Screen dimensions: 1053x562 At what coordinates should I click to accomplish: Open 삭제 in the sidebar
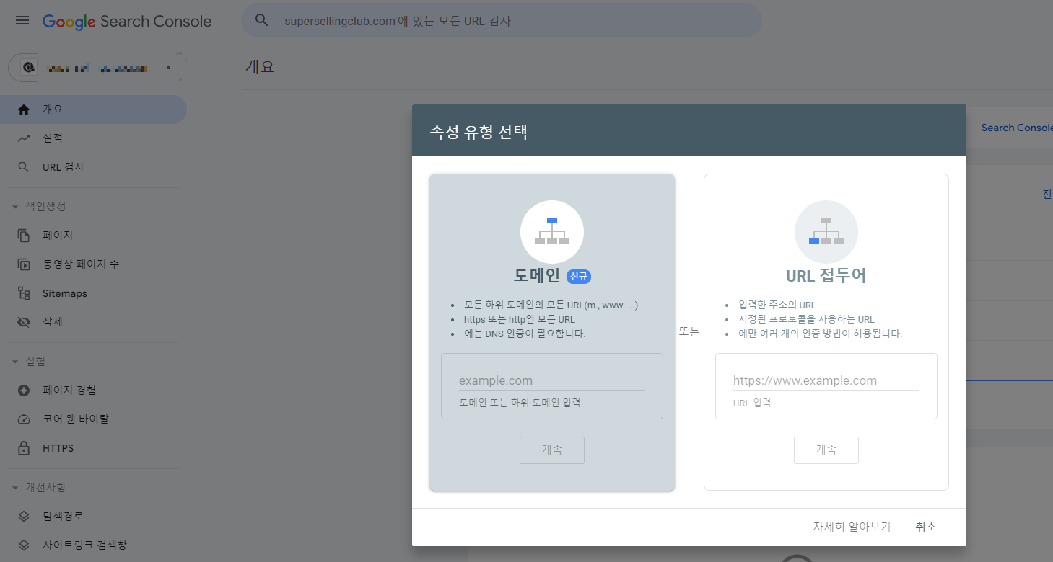[93, 322]
